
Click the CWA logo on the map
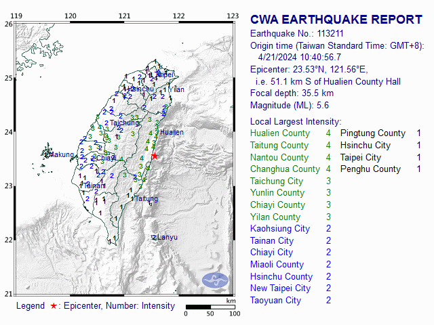pos(215,280)
